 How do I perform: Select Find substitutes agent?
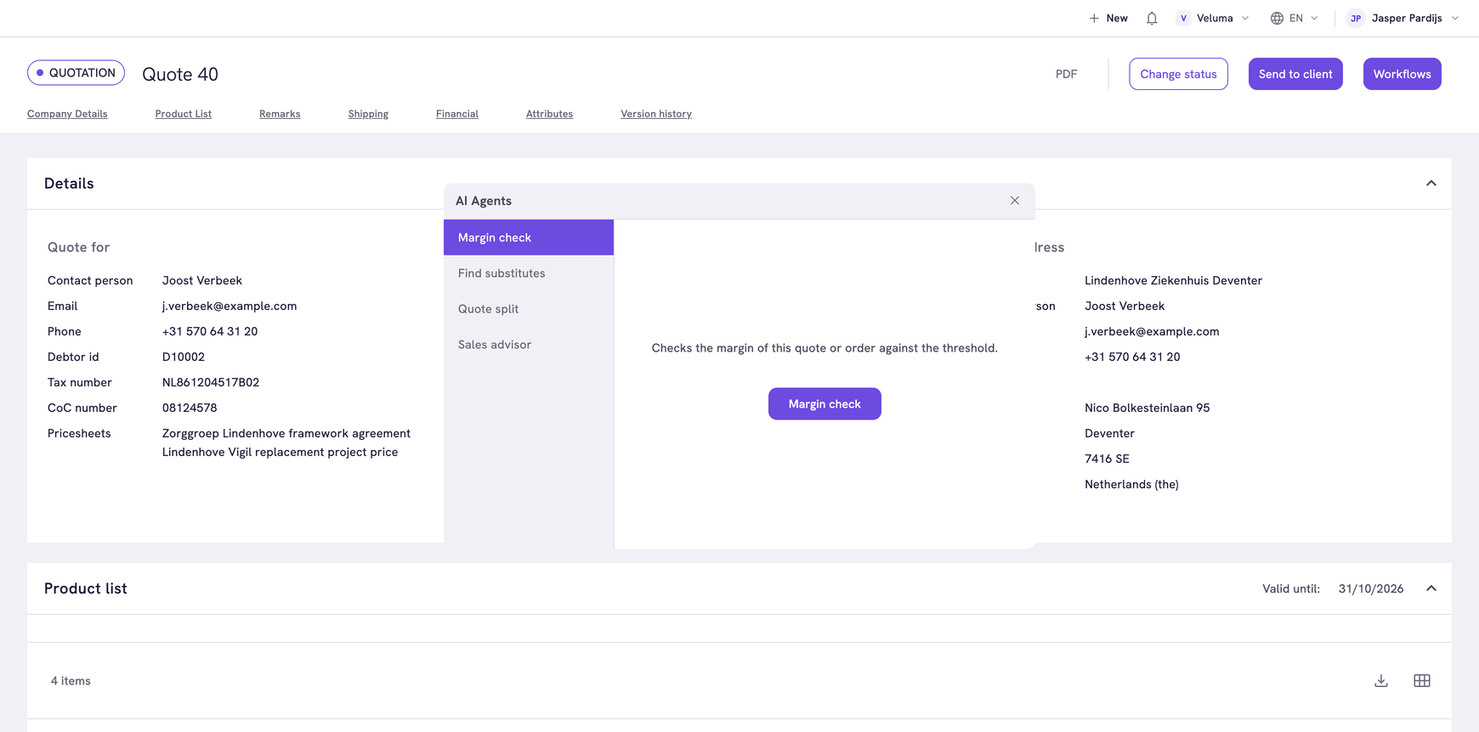tap(529, 273)
